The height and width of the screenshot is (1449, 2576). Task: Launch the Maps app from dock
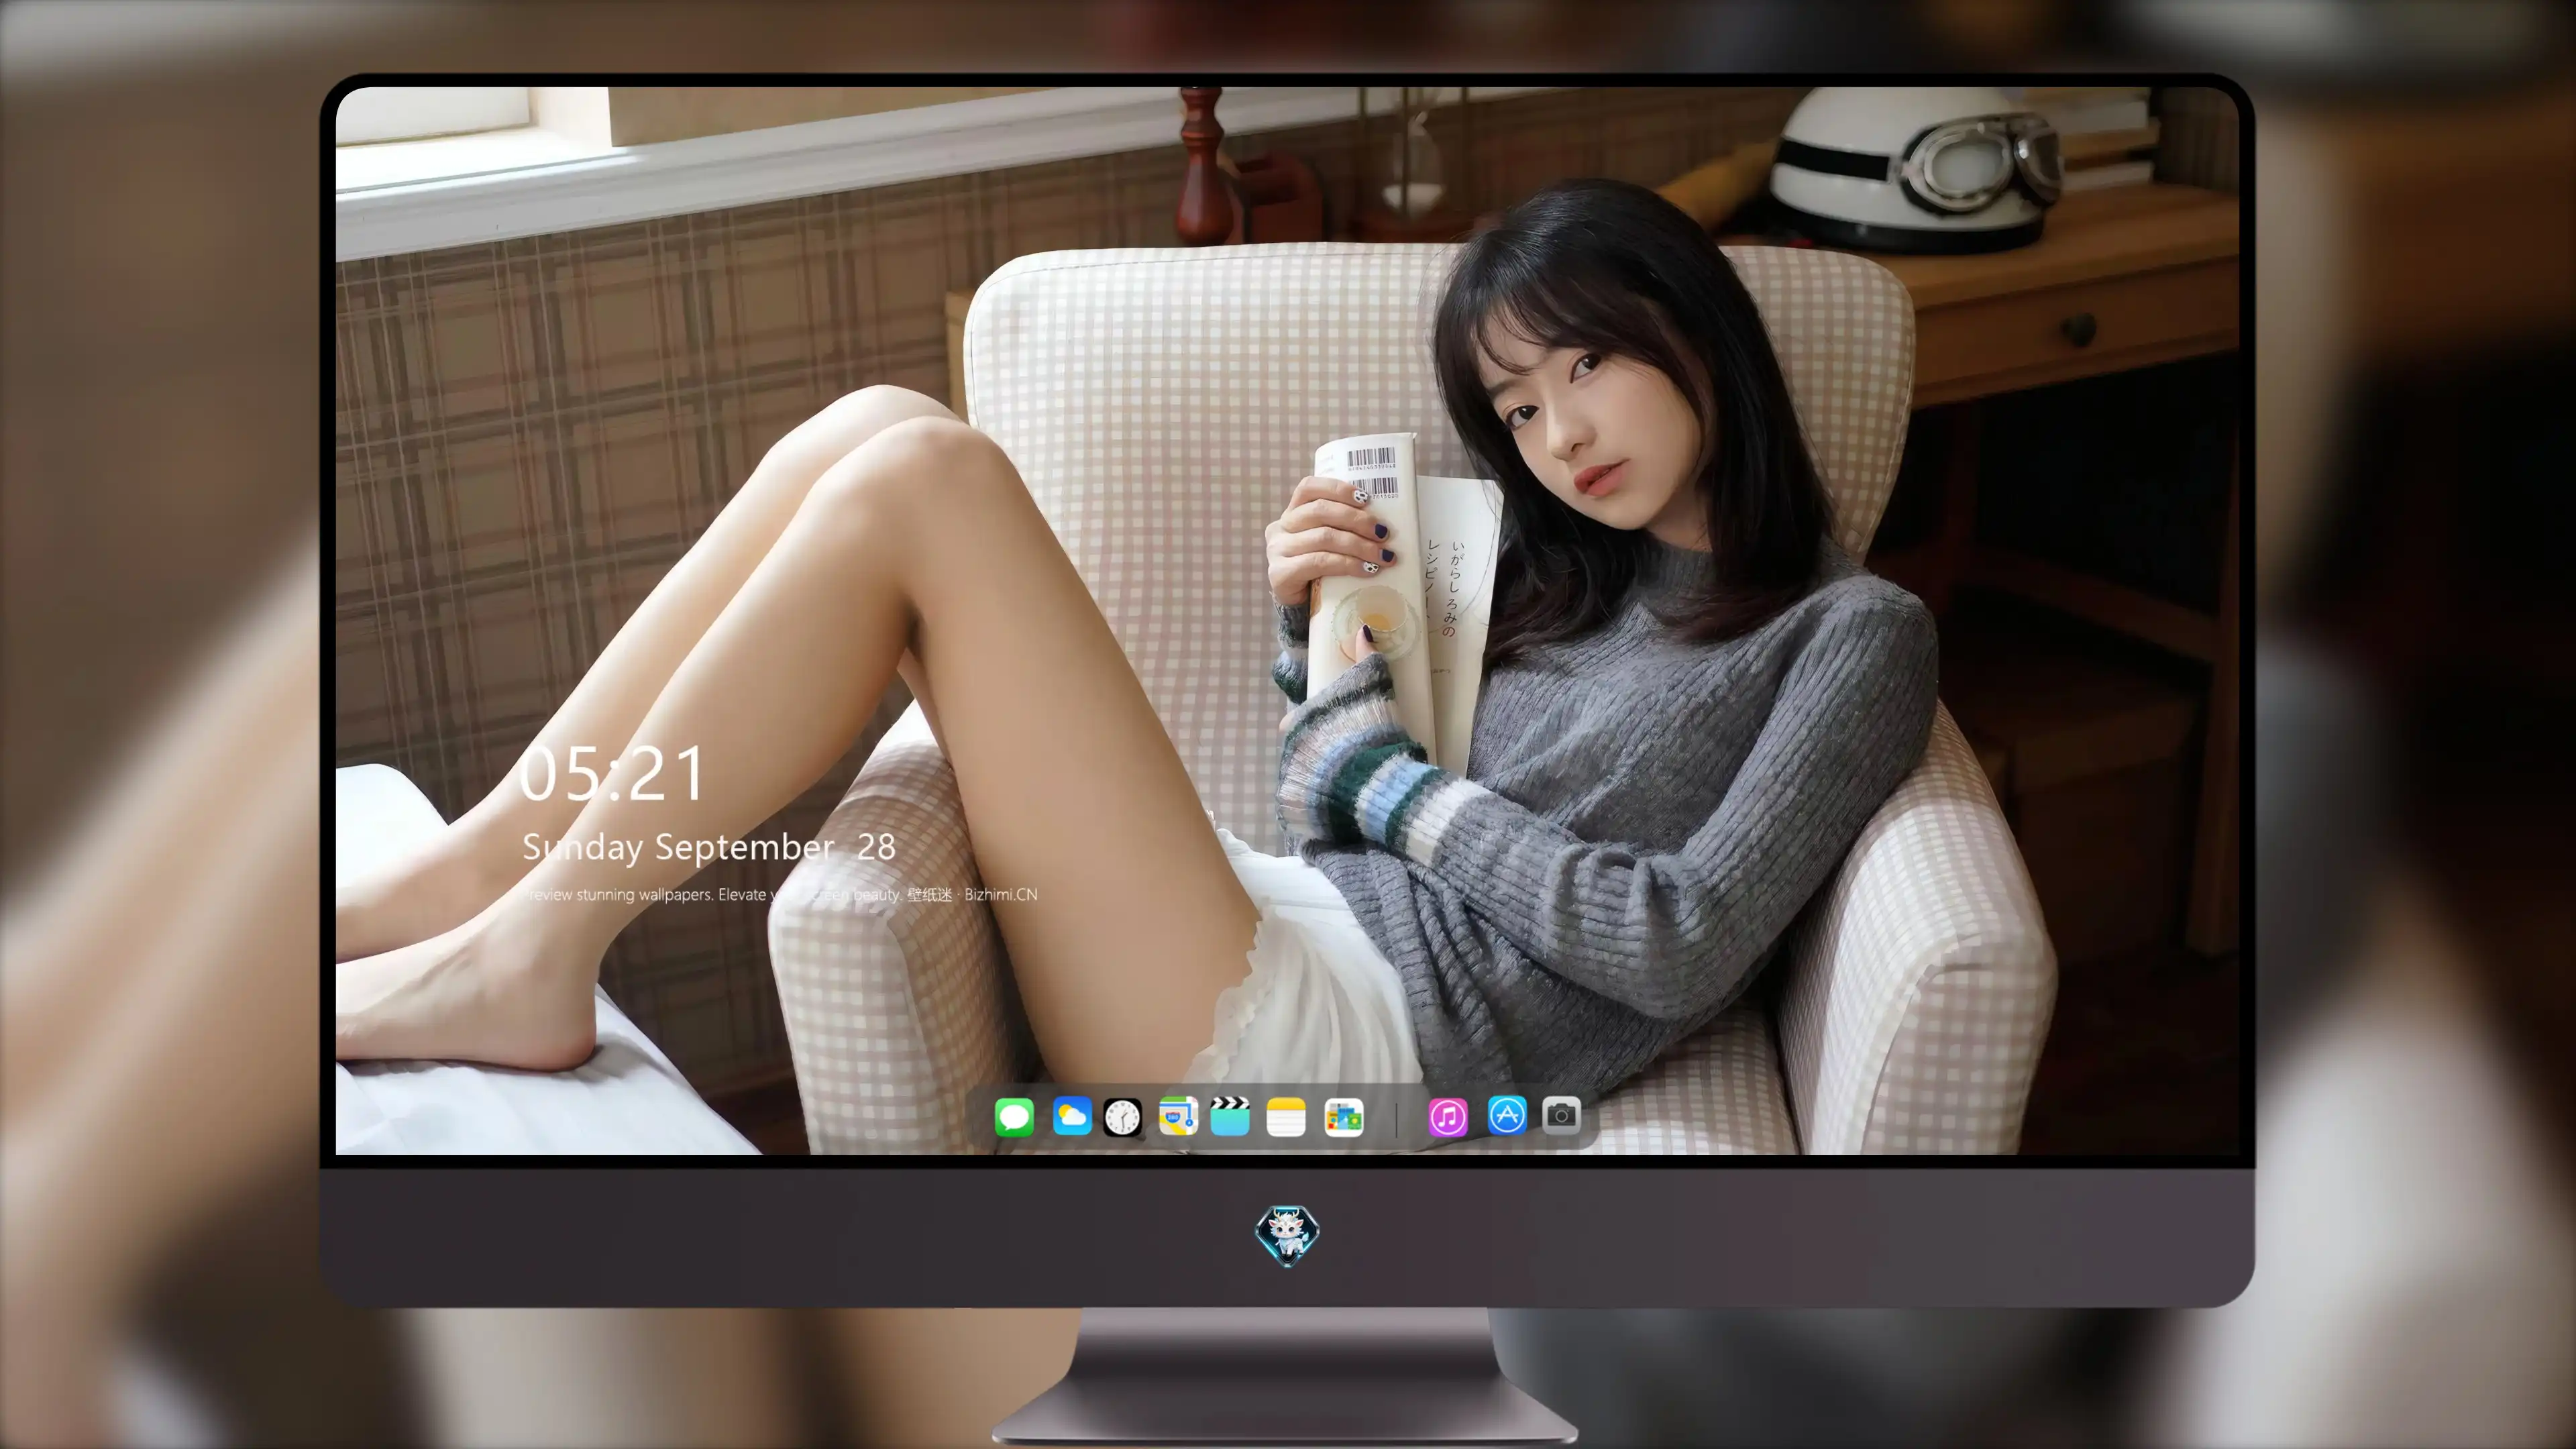click(1178, 1116)
